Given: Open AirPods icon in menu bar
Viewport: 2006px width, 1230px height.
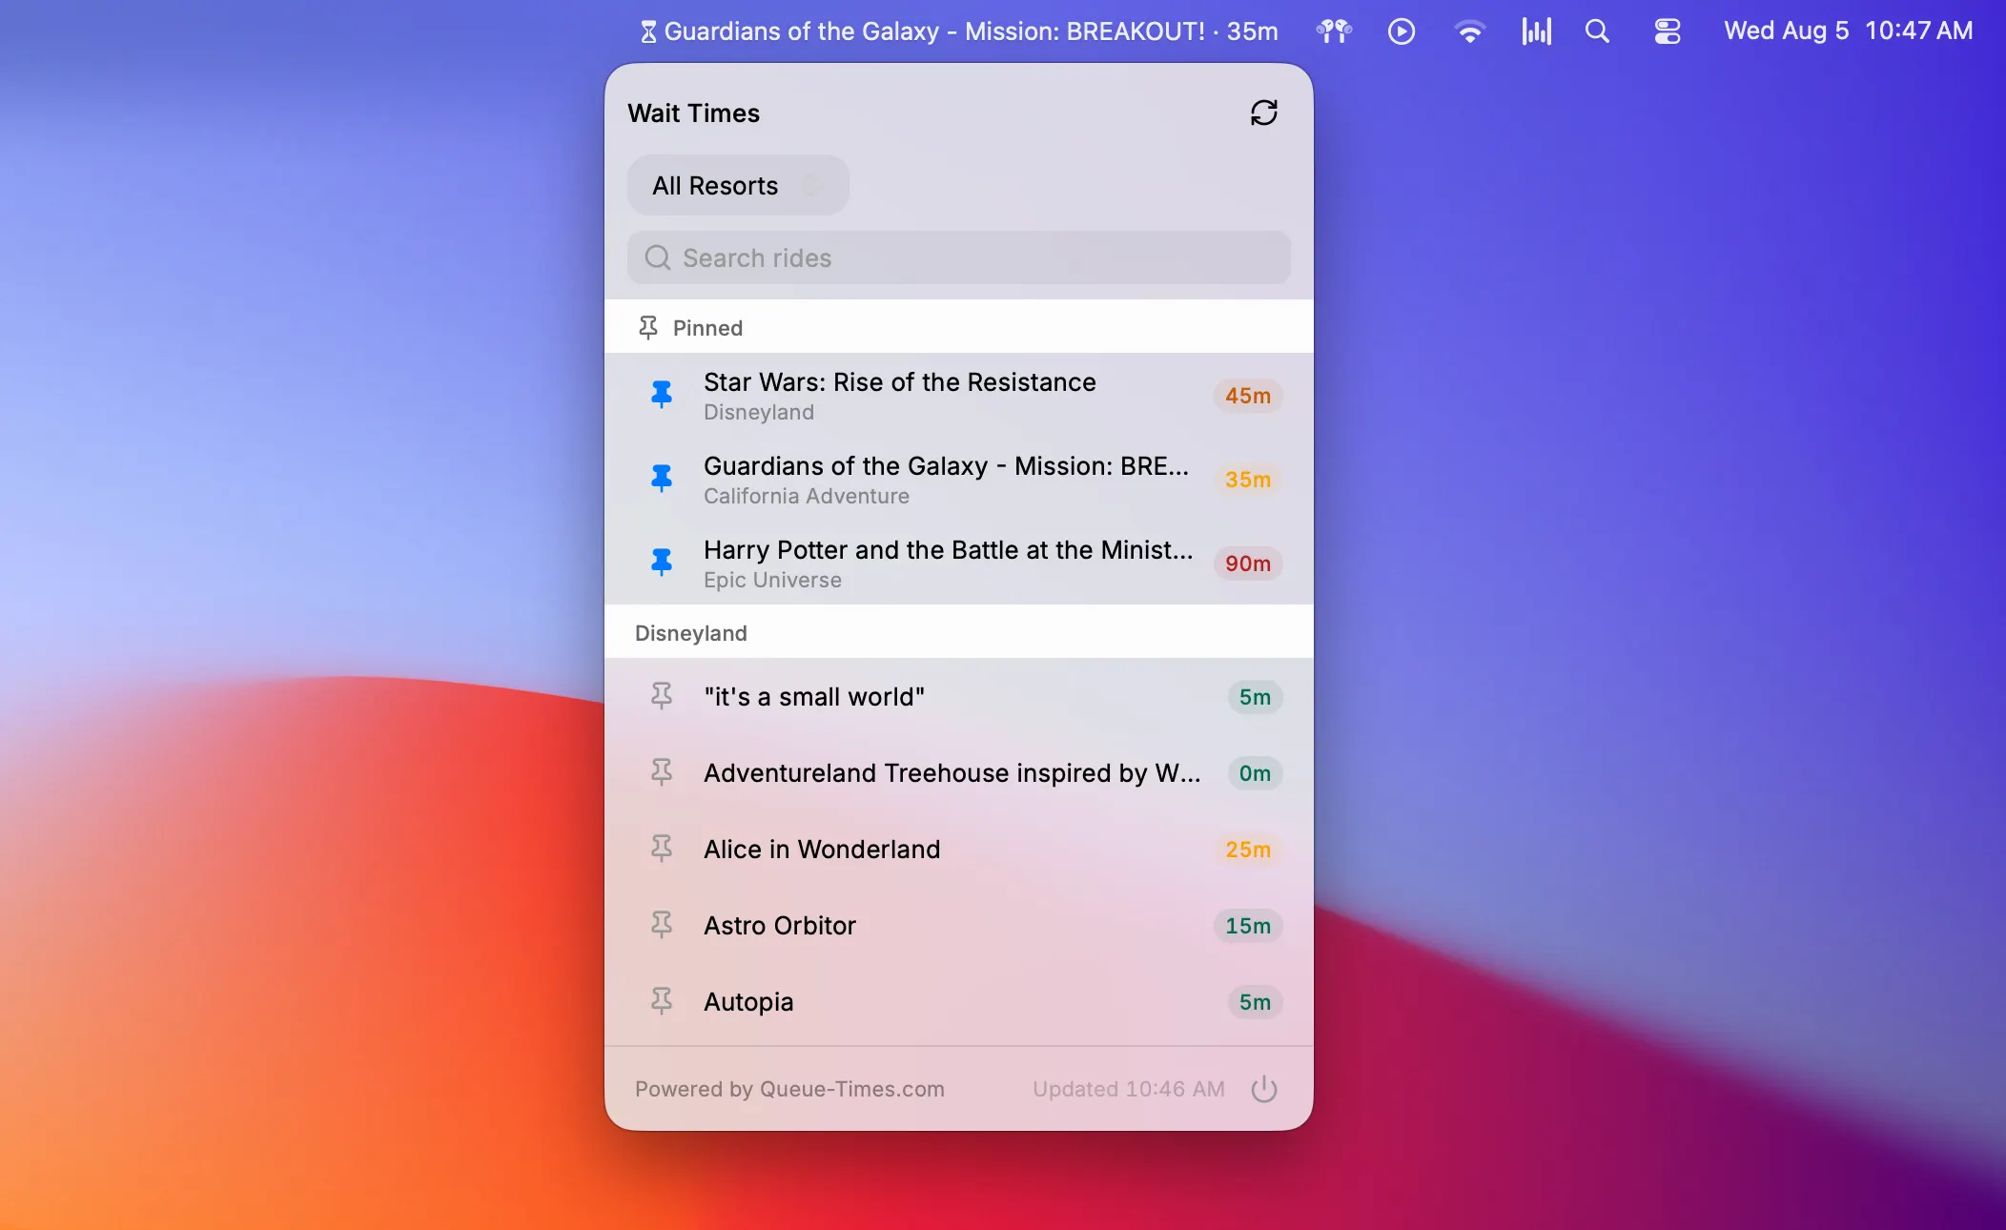Looking at the screenshot, I should 1334,31.
